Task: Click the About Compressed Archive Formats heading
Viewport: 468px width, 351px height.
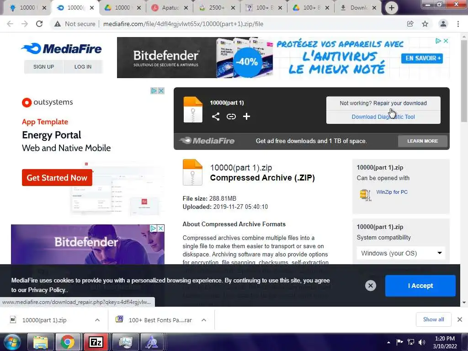Action: coord(234,224)
